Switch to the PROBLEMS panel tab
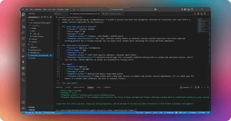 coord(59,87)
